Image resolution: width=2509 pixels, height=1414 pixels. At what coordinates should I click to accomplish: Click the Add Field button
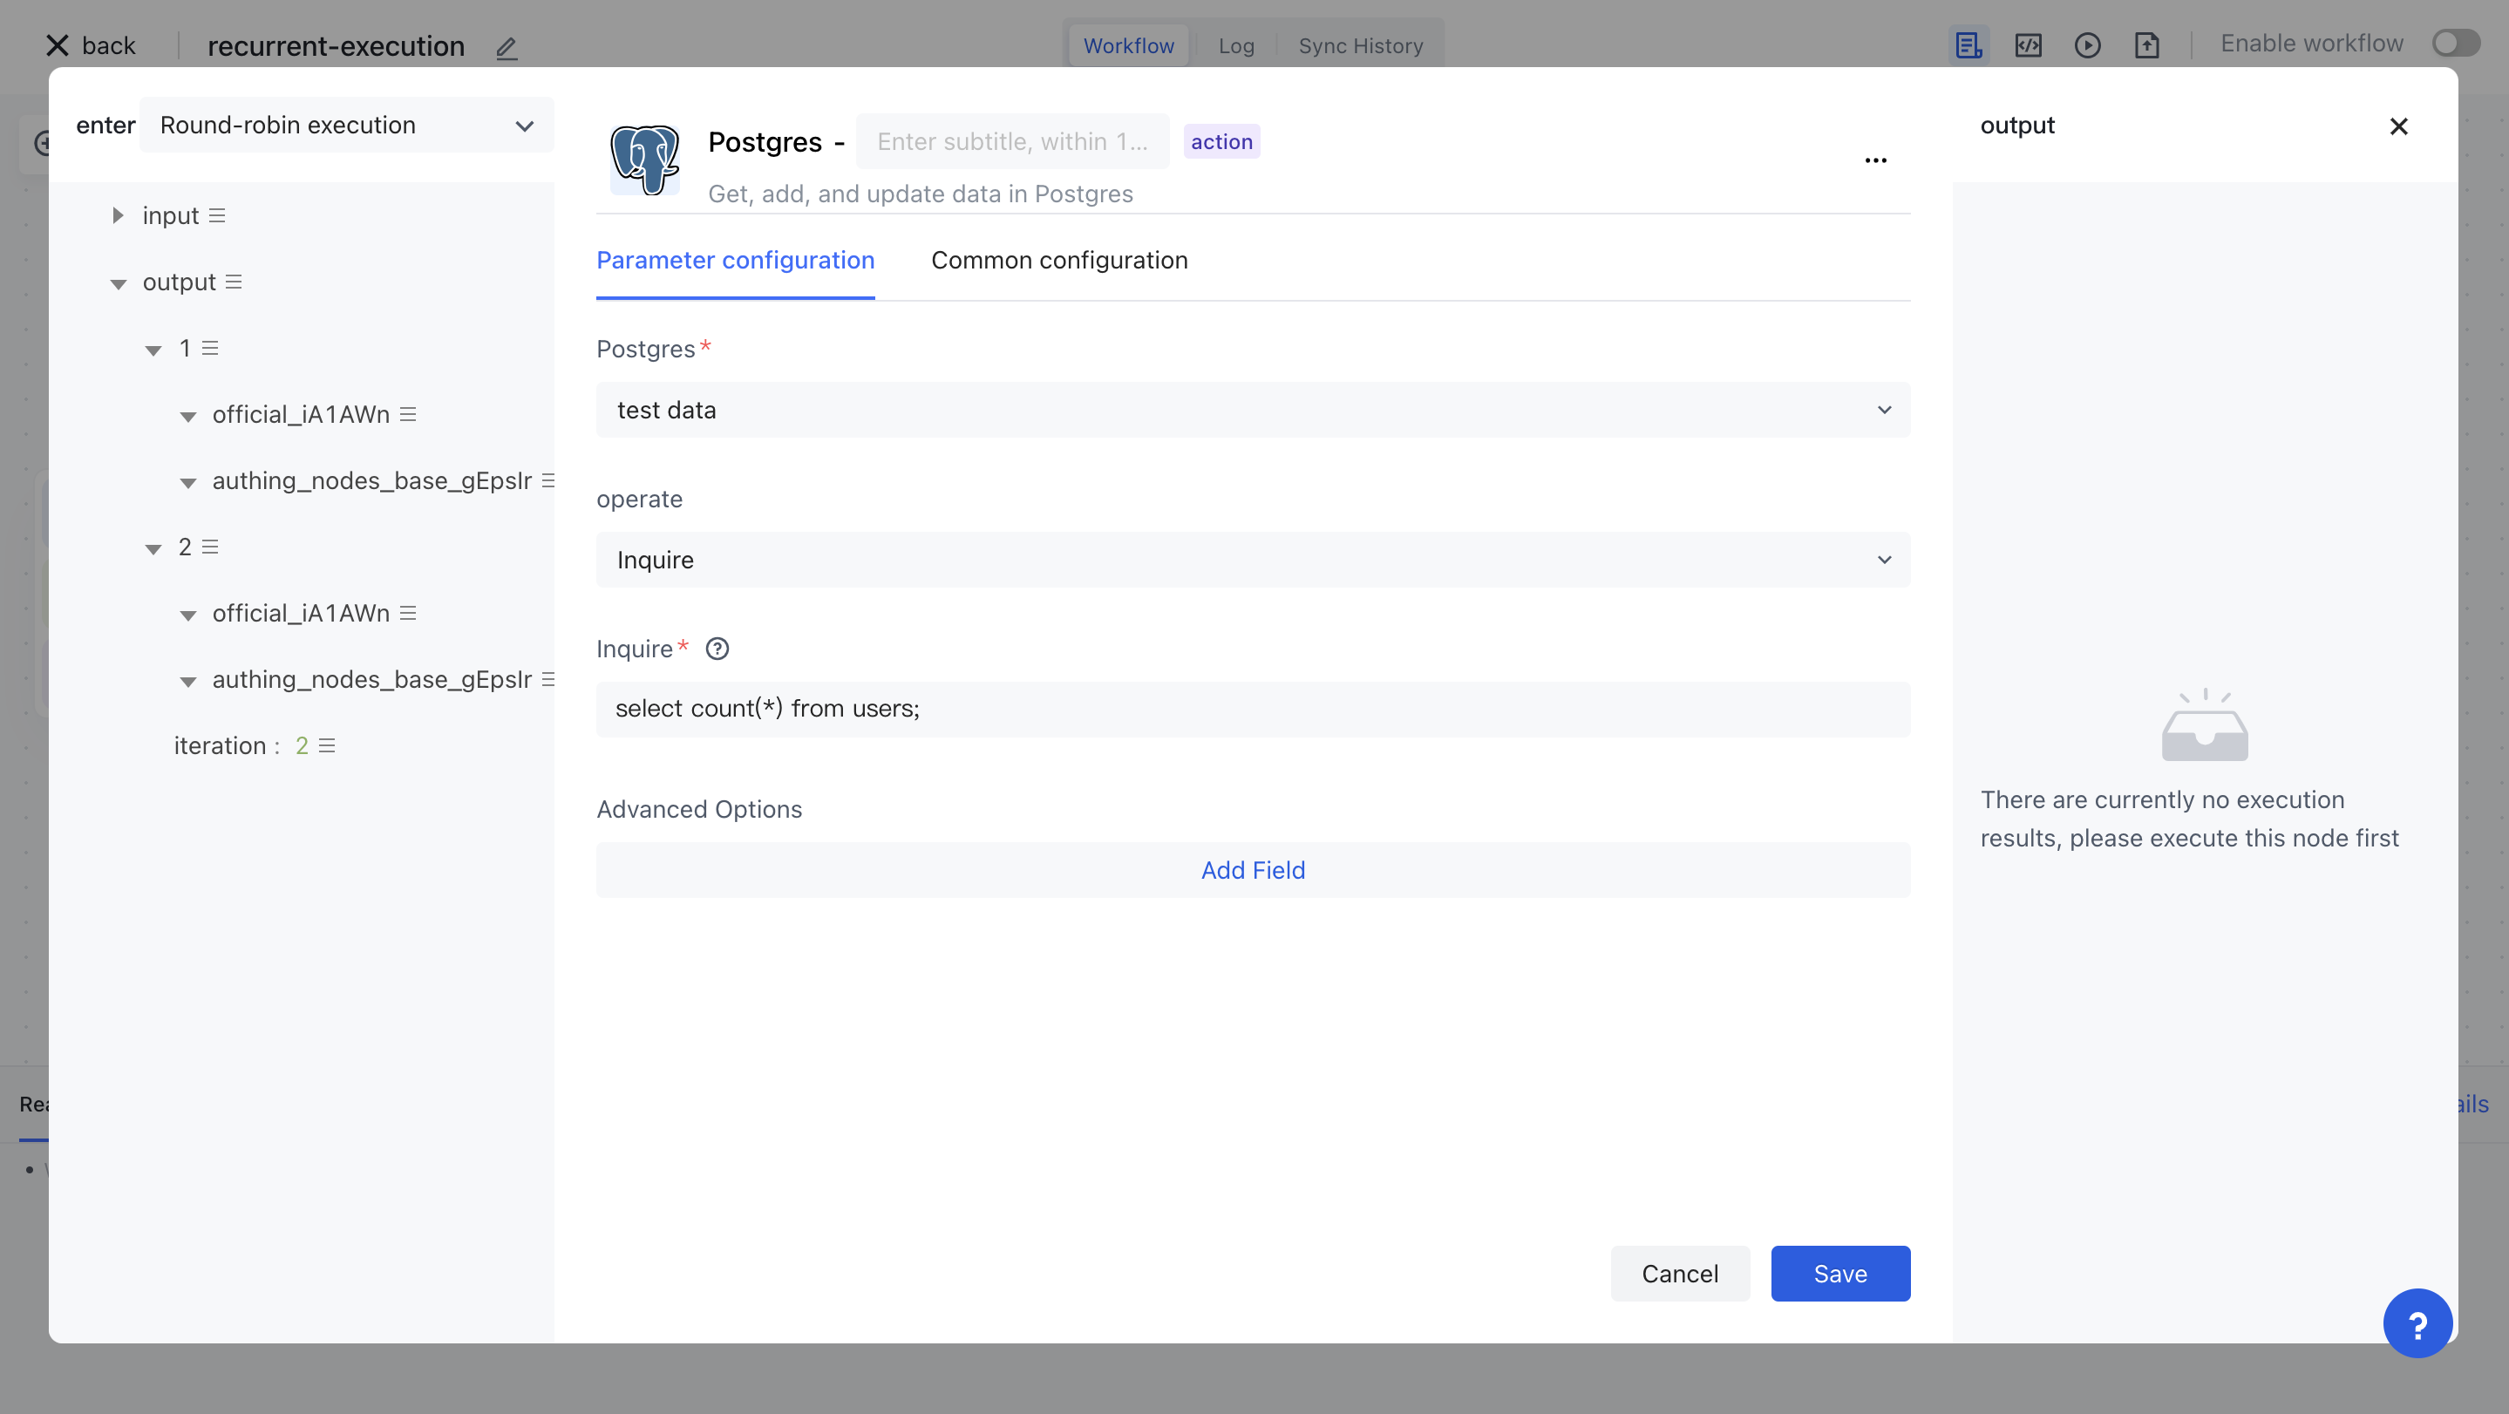click(x=1253, y=870)
